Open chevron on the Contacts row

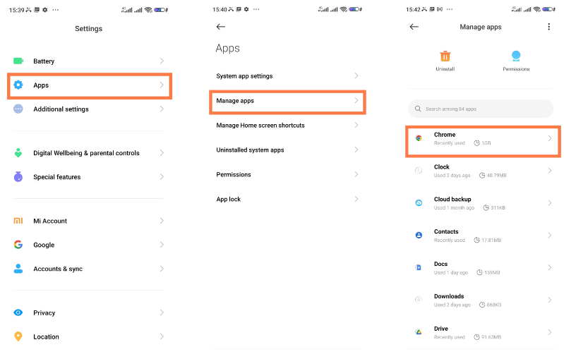coord(550,235)
